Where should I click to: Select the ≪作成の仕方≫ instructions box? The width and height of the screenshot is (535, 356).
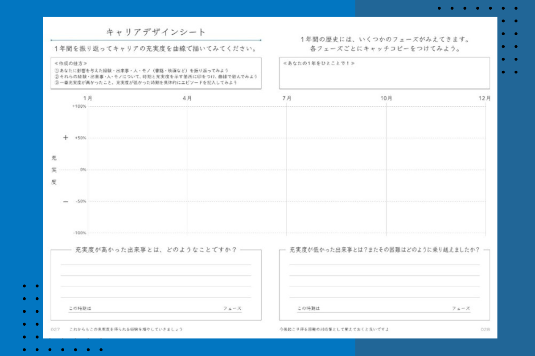click(156, 73)
